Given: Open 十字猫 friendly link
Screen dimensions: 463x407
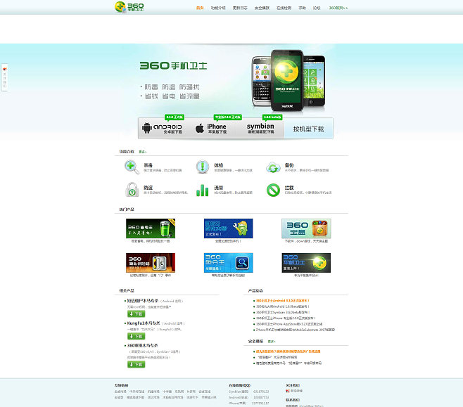Looking at the screenshot, I should pyautogui.click(x=167, y=392).
